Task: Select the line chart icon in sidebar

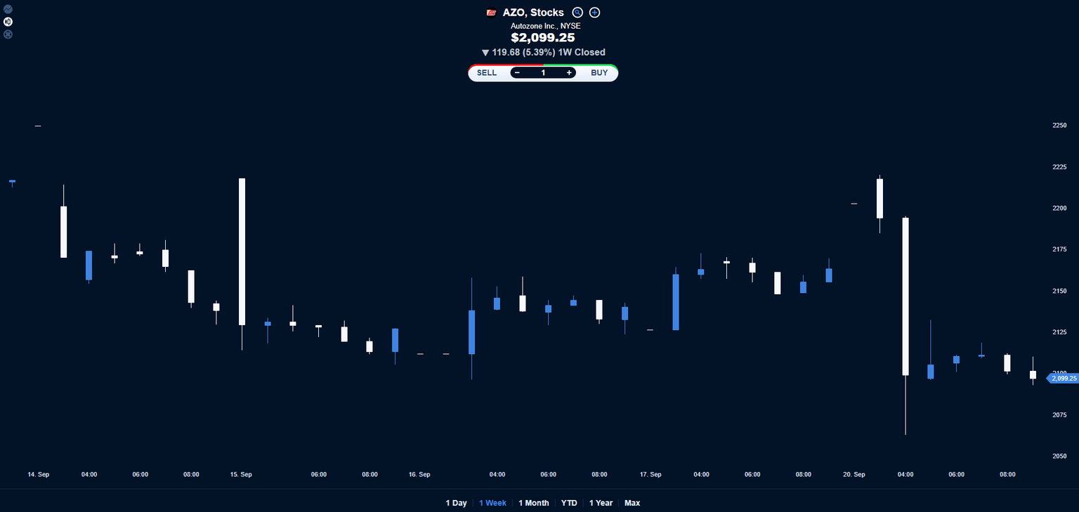Action: click(8, 8)
